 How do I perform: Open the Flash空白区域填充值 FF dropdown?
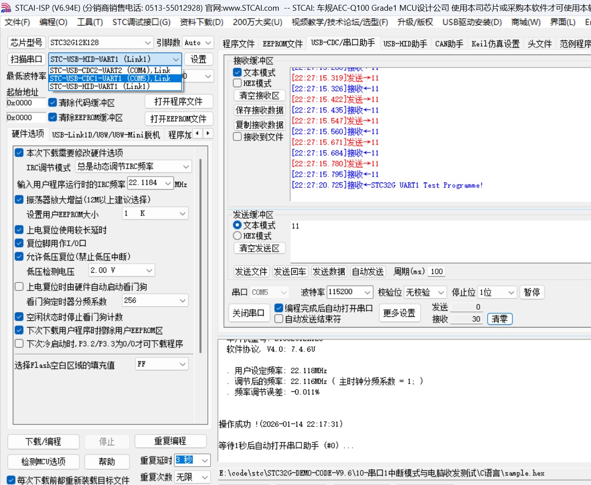(x=183, y=364)
